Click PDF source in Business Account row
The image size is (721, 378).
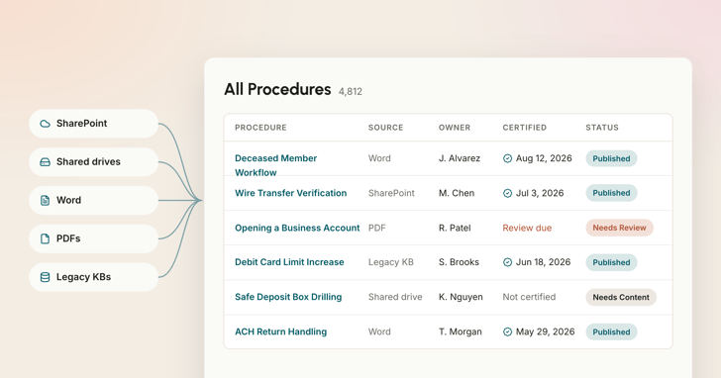[376, 228]
